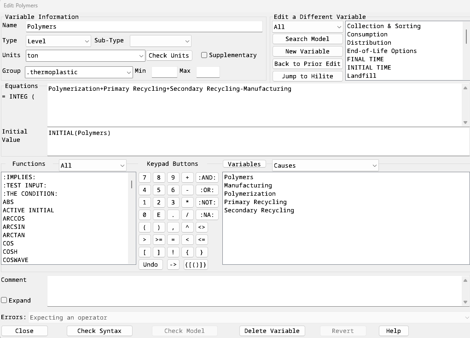Insert :NA: from the keypad
This screenshot has width=470, height=338.
[x=207, y=215]
